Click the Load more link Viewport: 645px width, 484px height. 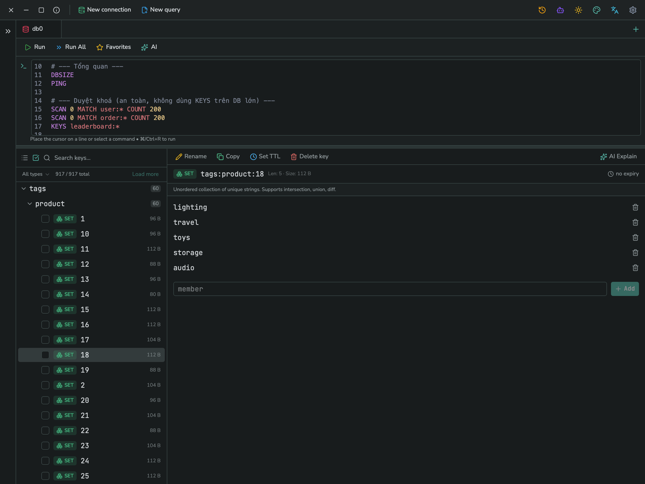[x=146, y=174]
